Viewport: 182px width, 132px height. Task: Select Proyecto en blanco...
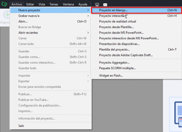click(136, 10)
